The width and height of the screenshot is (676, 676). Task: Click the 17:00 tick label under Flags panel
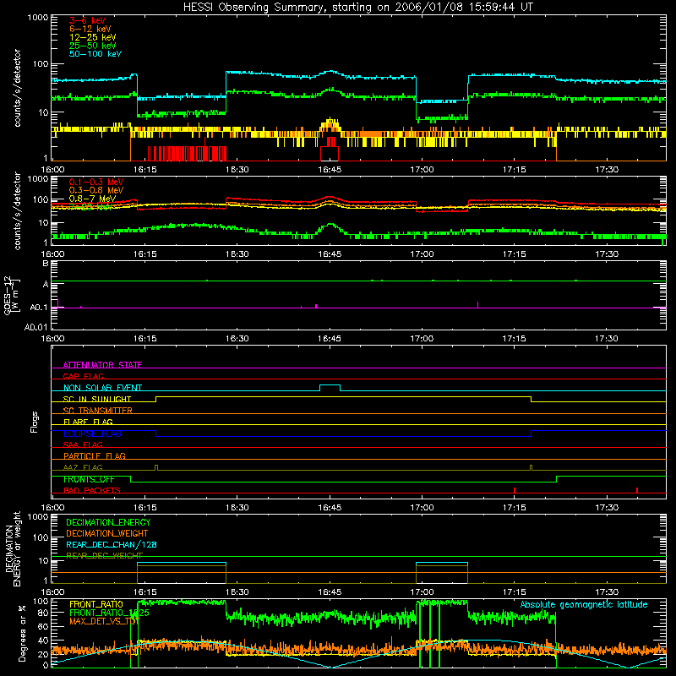pyautogui.click(x=422, y=508)
